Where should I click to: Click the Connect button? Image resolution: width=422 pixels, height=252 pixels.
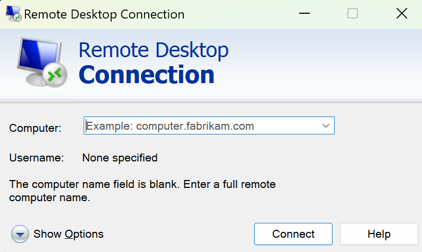coord(293,234)
